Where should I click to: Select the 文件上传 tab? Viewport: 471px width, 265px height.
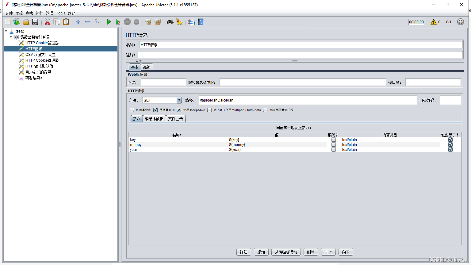click(176, 119)
